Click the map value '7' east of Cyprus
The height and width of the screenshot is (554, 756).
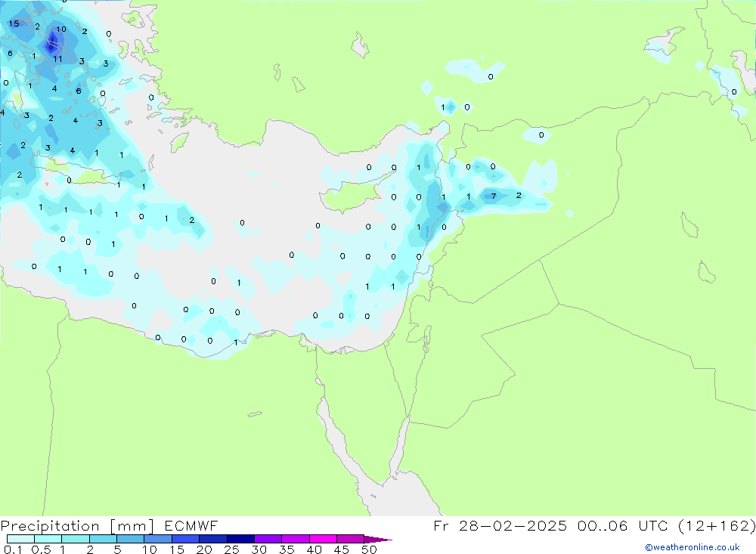493,196
